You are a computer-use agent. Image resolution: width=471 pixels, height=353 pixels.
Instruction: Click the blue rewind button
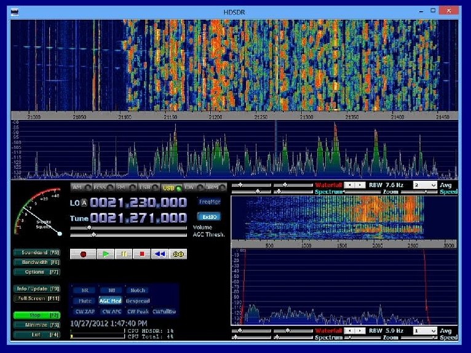point(160,254)
